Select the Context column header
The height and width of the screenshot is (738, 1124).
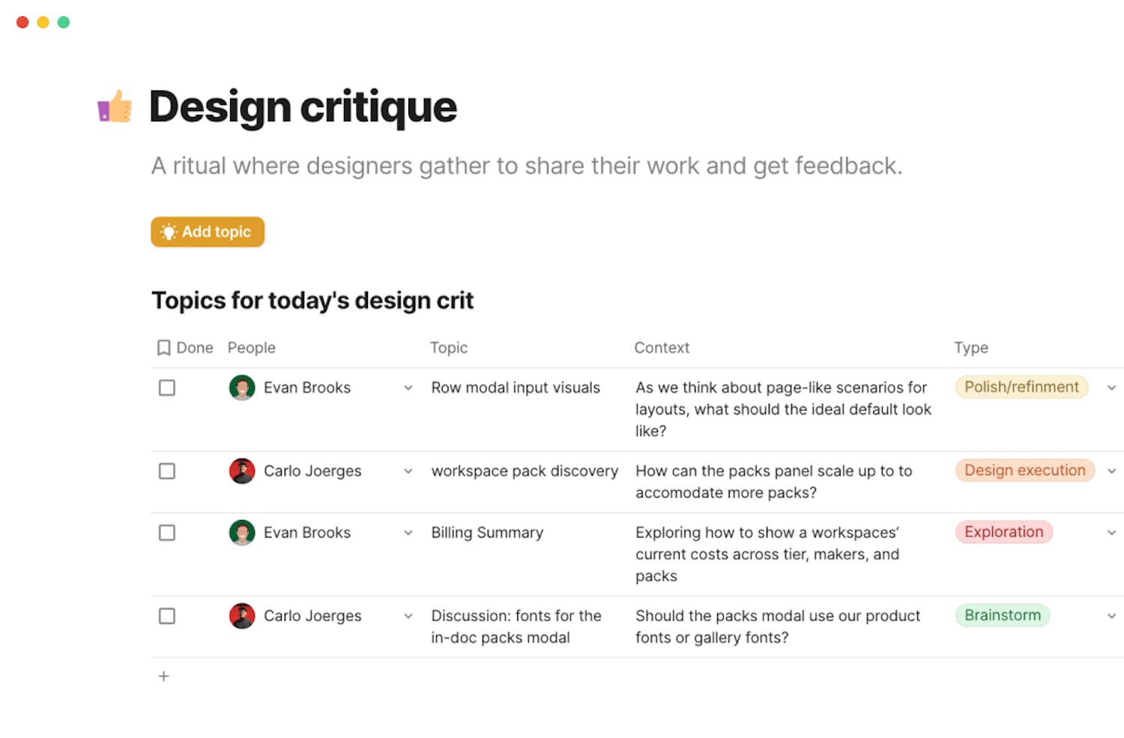click(x=662, y=348)
